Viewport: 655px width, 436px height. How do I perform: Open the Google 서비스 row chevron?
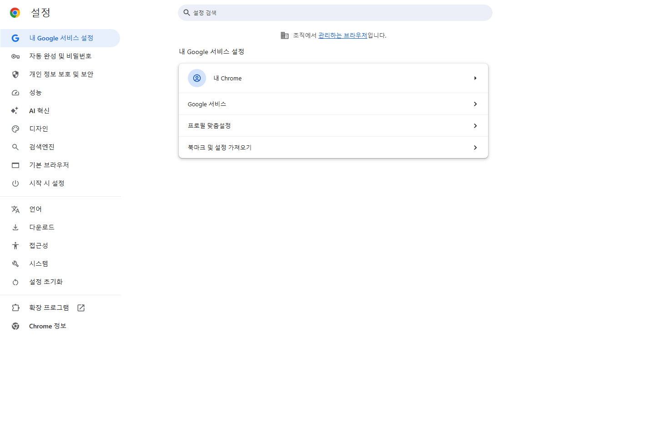[475, 104]
